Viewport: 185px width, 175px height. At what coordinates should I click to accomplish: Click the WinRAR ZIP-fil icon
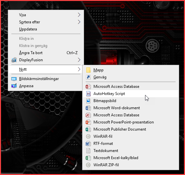click(x=88, y=165)
